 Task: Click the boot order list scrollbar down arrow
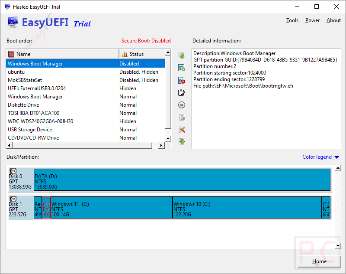tap(168, 139)
